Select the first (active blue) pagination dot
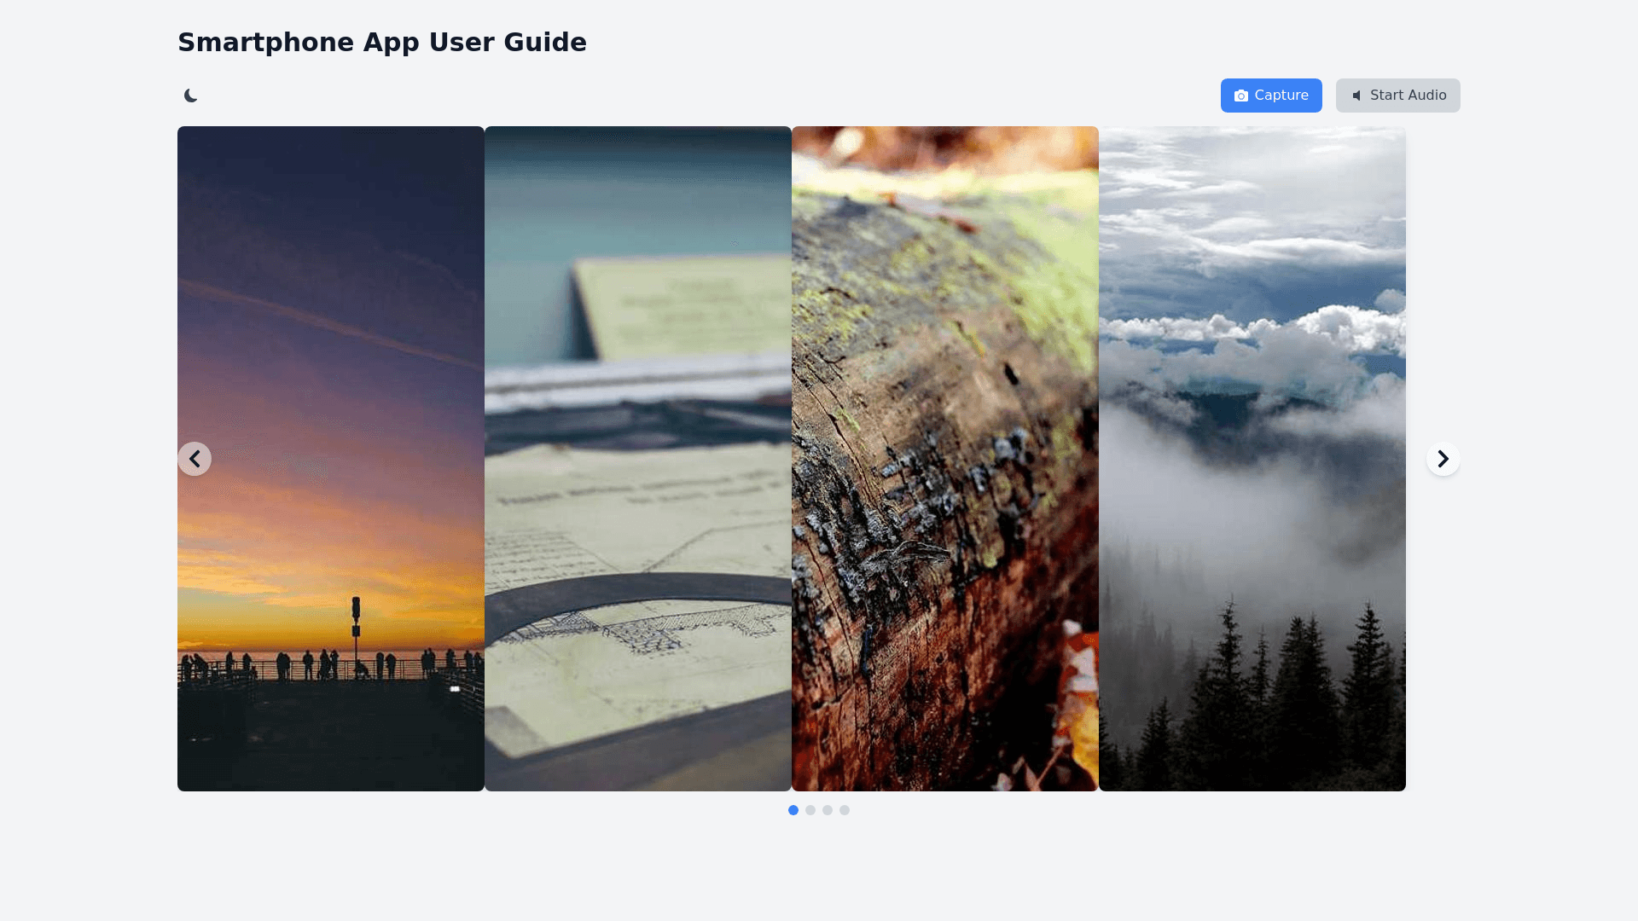Viewport: 1638px width, 921px height. point(793,810)
